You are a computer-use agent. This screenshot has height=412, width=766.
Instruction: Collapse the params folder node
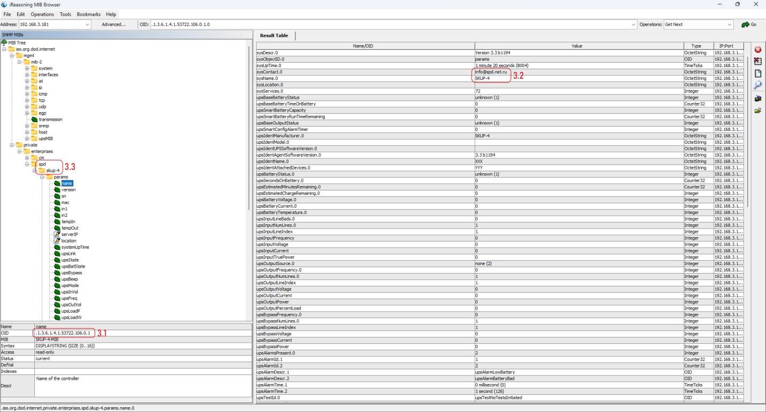click(42, 177)
